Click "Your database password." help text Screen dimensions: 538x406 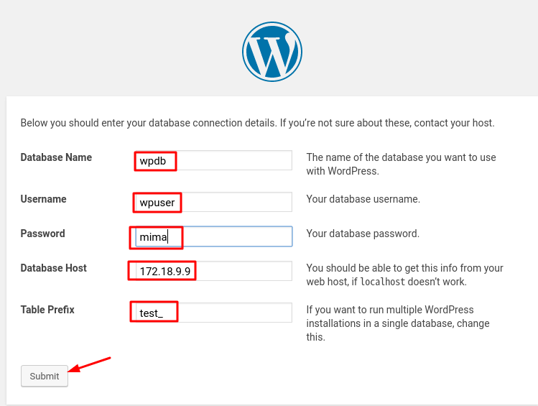[x=363, y=234]
